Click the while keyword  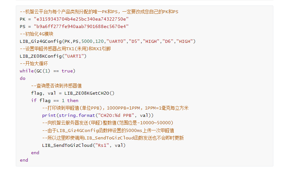(x=26, y=71)
